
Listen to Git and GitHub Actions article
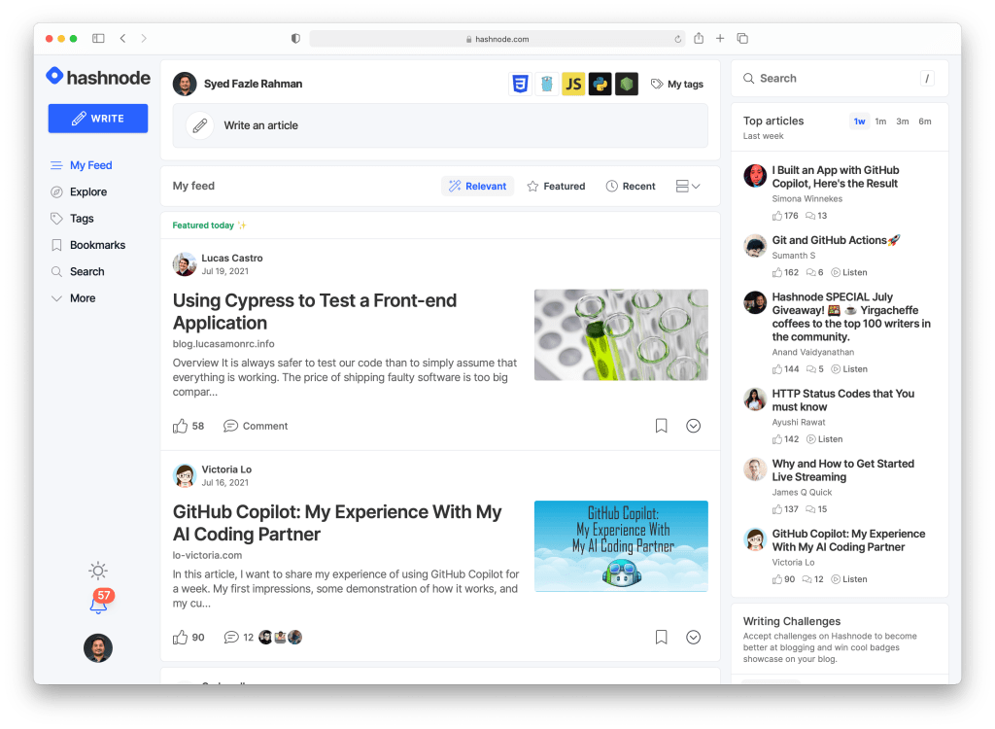tap(849, 272)
